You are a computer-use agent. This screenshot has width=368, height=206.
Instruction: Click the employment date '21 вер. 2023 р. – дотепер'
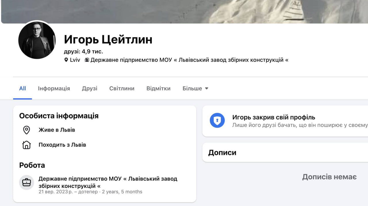[68, 192]
